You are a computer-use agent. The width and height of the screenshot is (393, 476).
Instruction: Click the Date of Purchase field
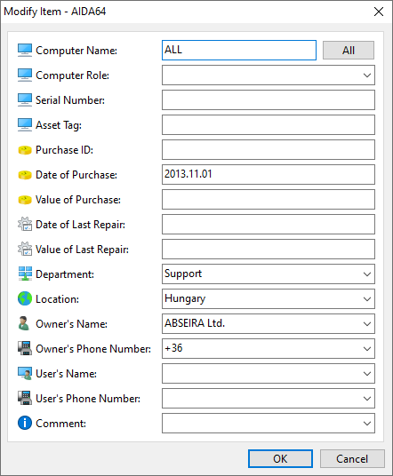pos(269,175)
